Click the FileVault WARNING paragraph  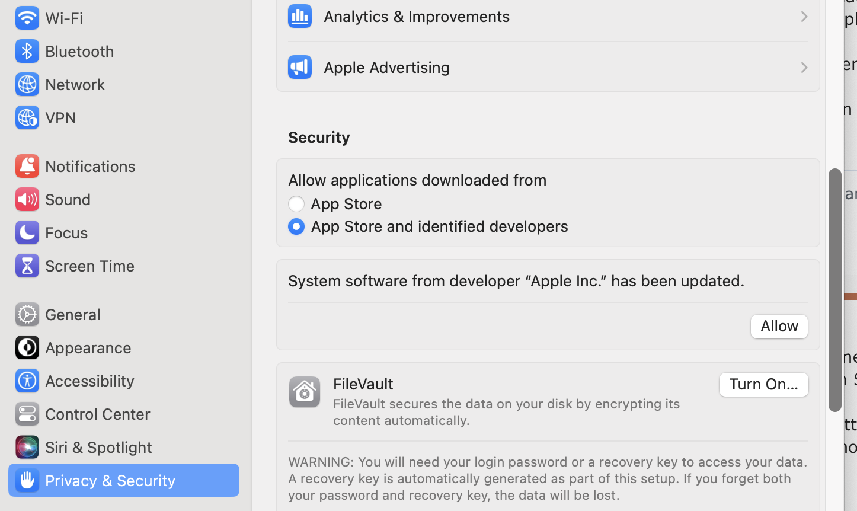548,478
